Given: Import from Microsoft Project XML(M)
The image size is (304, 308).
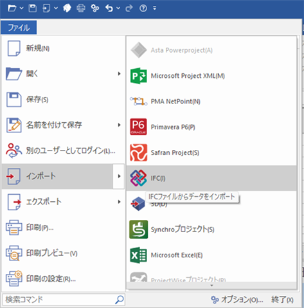Looking at the screenshot, I should [x=211, y=76].
